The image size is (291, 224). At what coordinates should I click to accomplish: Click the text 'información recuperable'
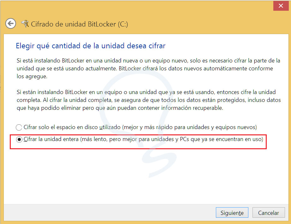pos(196,108)
